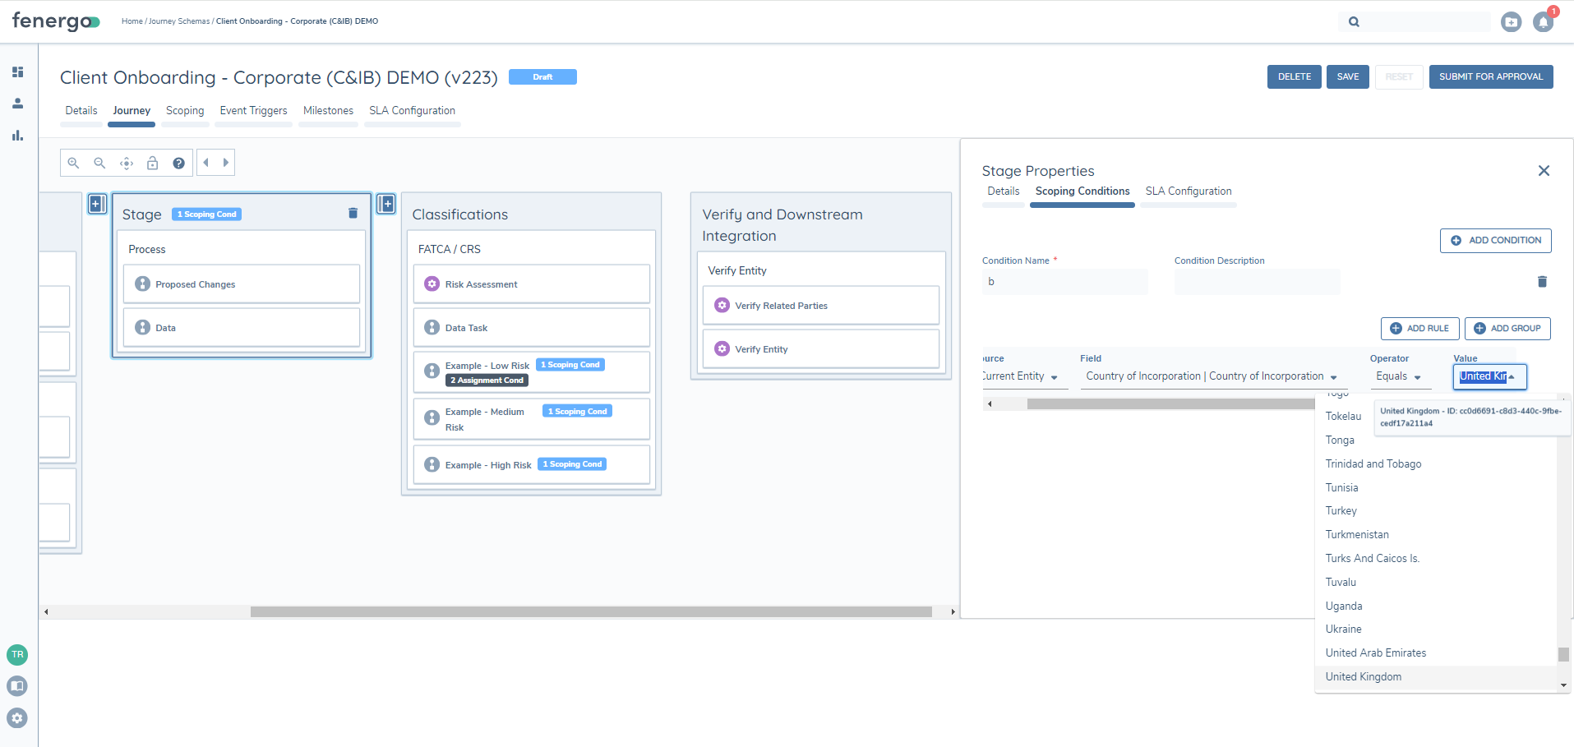Toggle the canvas lock icon
This screenshot has height=747, width=1574.
click(x=152, y=163)
